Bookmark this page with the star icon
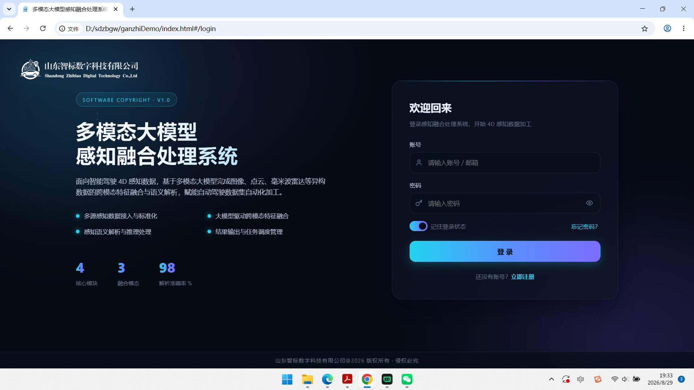694x390 pixels. [x=644, y=29]
